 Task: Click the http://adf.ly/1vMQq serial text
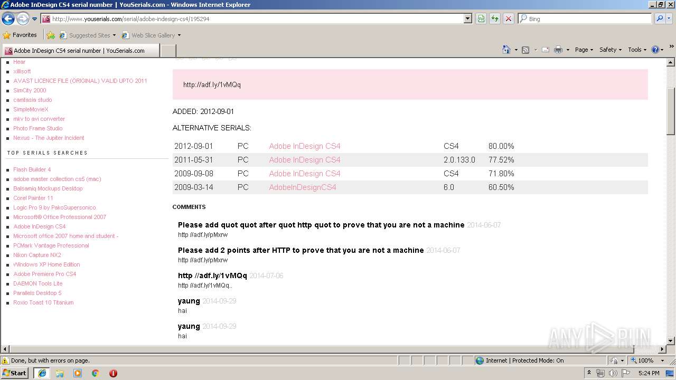click(212, 84)
